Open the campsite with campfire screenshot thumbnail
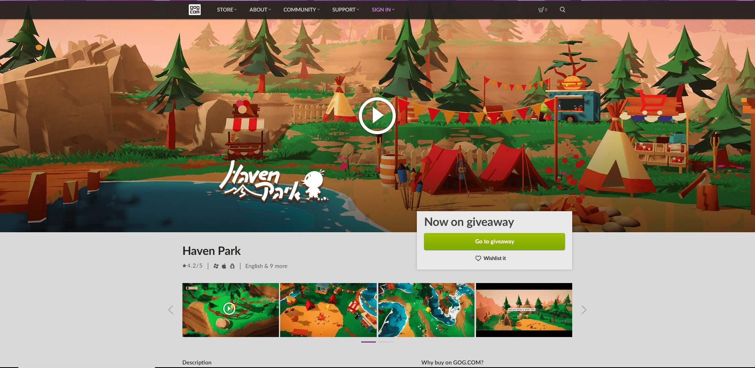This screenshot has height=368, width=755. [328, 310]
